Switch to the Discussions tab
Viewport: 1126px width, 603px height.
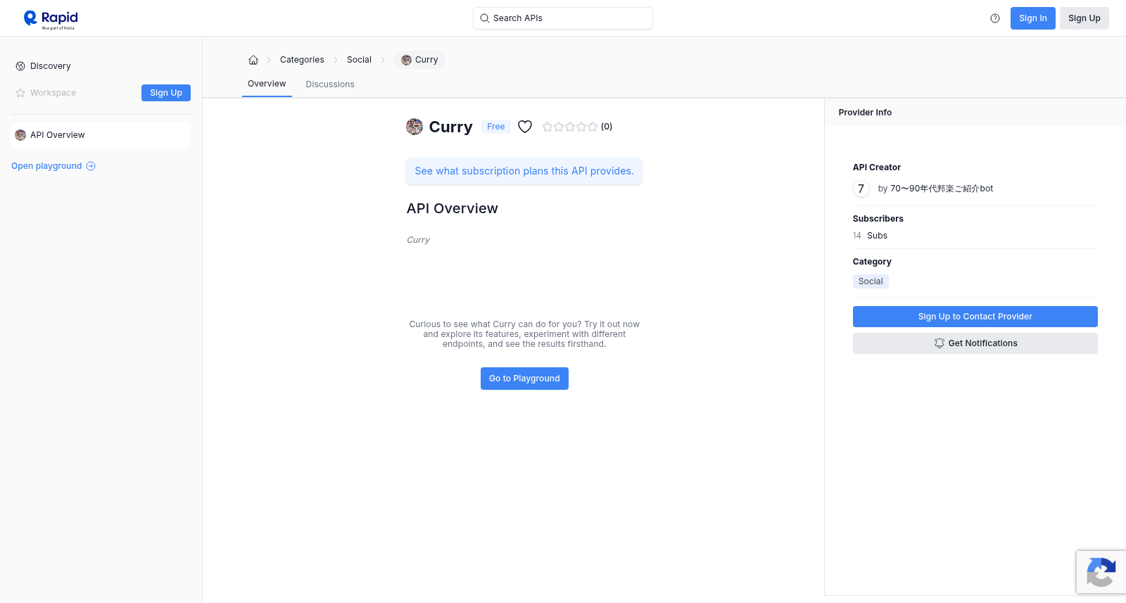coord(330,84)
